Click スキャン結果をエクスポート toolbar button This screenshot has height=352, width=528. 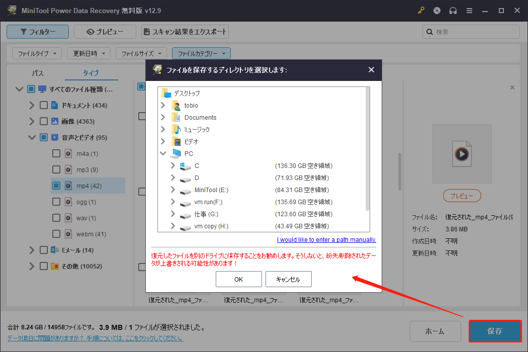click(x=185, y=32)
